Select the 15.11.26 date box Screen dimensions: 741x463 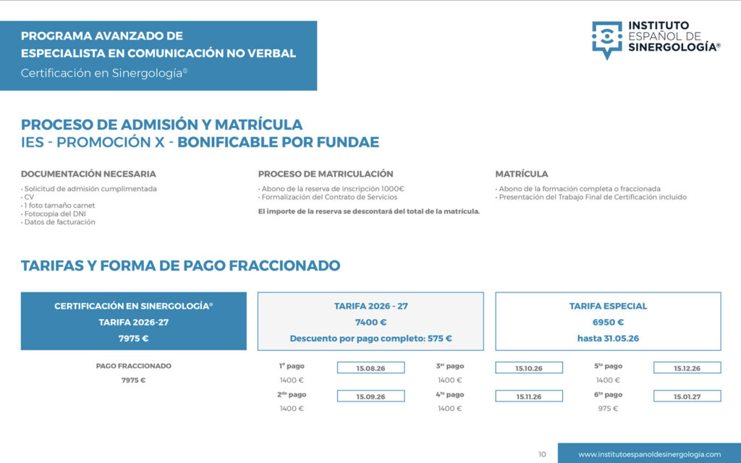tap(529, 396)
